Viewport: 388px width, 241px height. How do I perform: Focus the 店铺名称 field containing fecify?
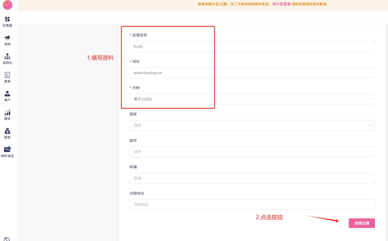[x=252, y=46]
